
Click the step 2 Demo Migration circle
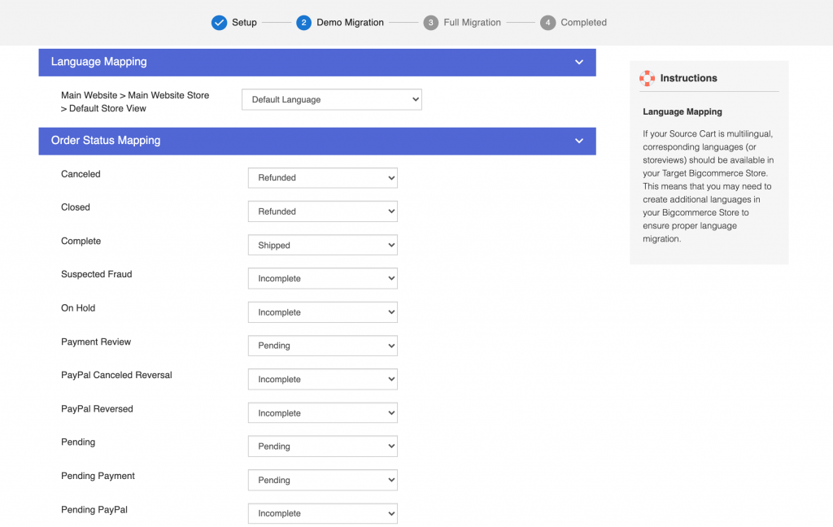(x=303, y=23)
